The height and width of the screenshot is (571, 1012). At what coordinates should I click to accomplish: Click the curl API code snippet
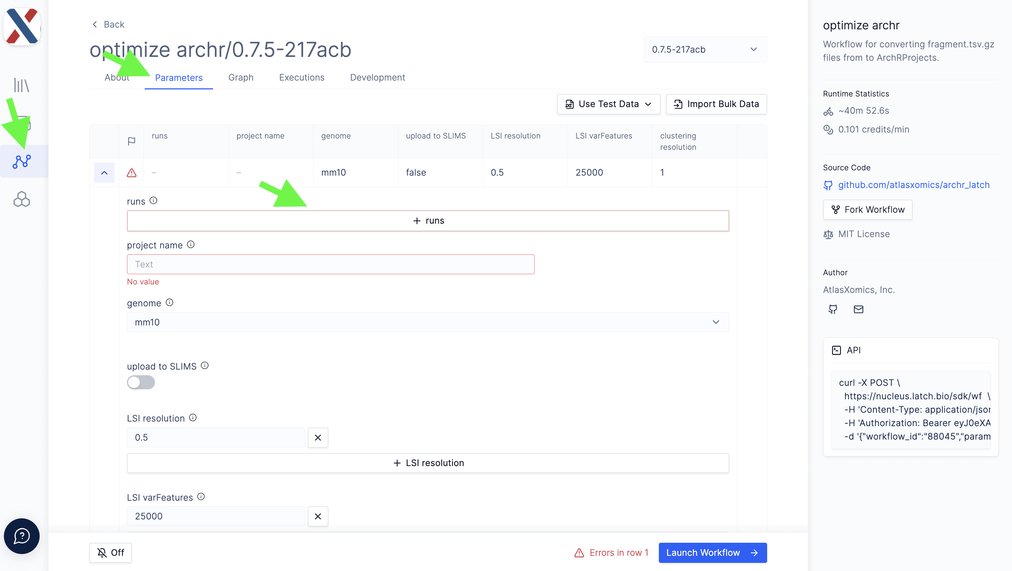coord(911,410)
